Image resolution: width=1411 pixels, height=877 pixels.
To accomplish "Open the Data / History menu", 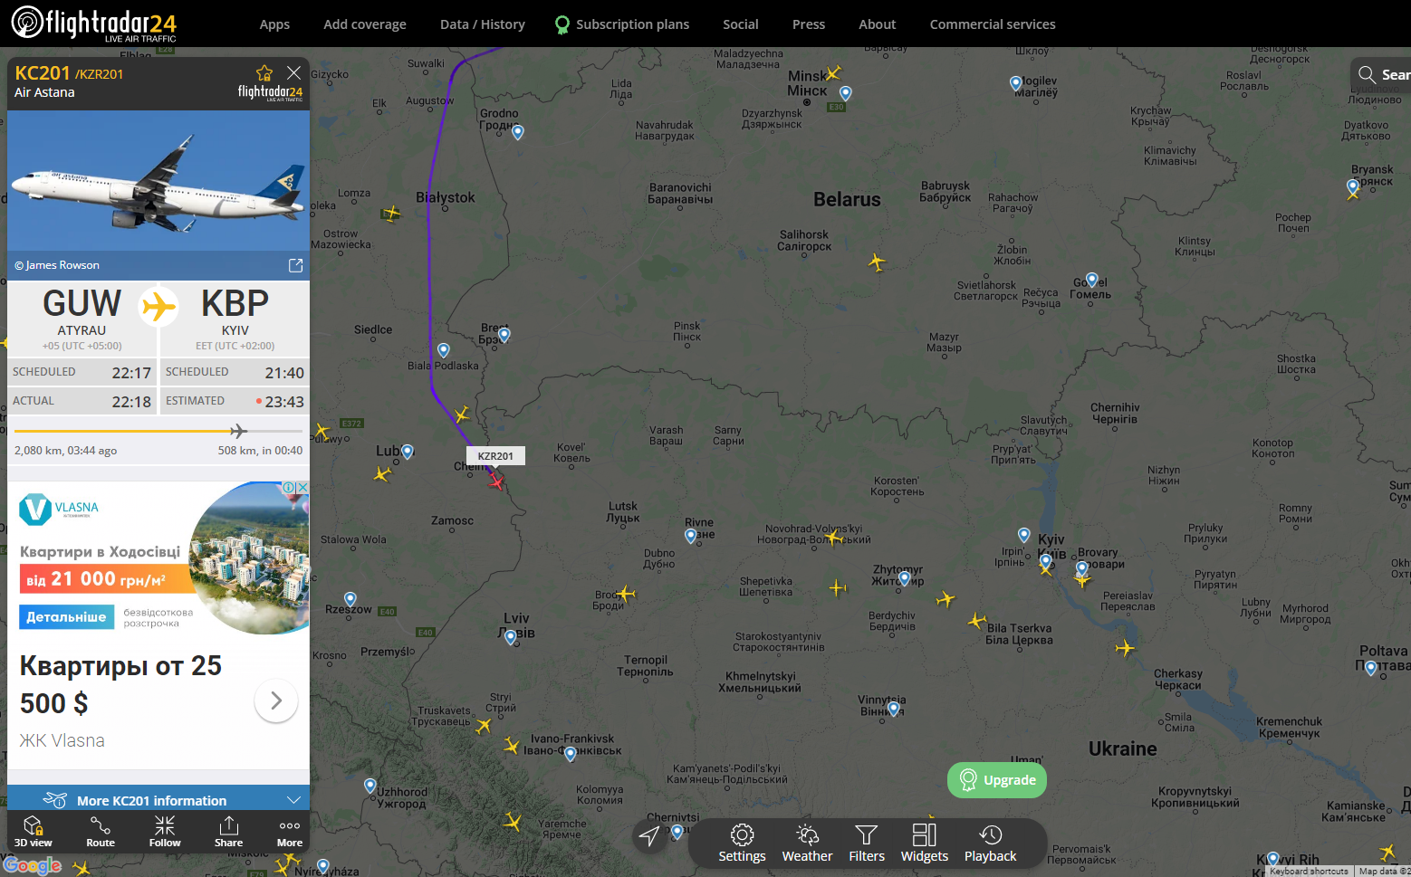I will point(482,24).
